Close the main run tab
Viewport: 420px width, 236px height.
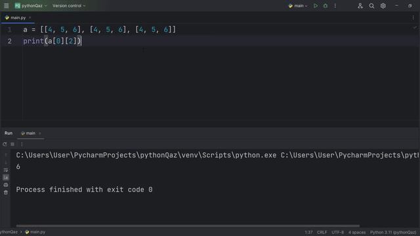point(40,133)
